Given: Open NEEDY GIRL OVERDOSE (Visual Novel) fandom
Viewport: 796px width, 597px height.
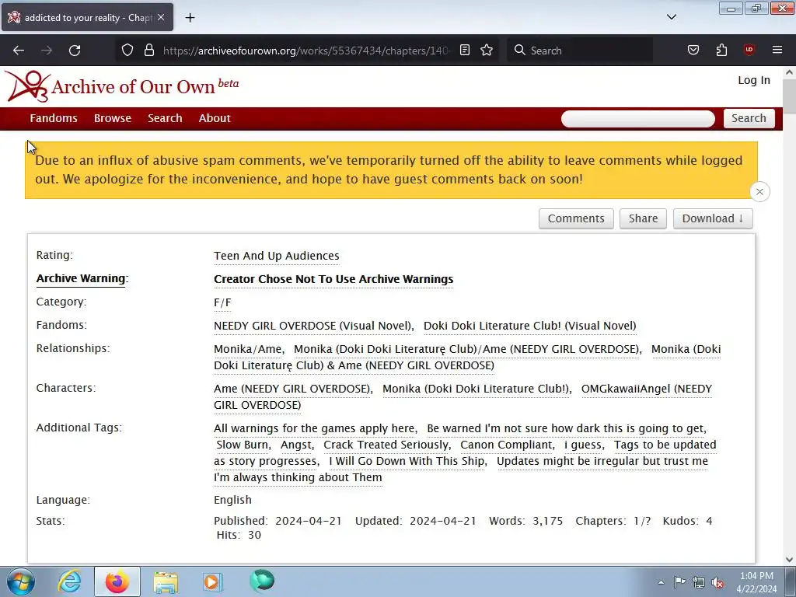Looking at the screenshot, I should click(x=312, y=326).
